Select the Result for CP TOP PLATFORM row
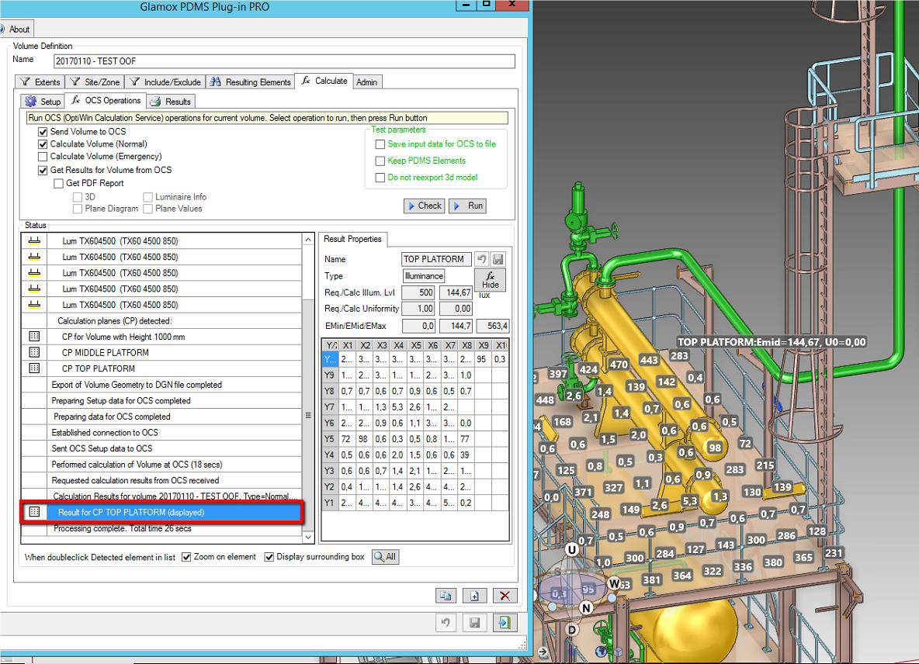The width and height of the screenshot is (919, 664). tap(161, 512)
